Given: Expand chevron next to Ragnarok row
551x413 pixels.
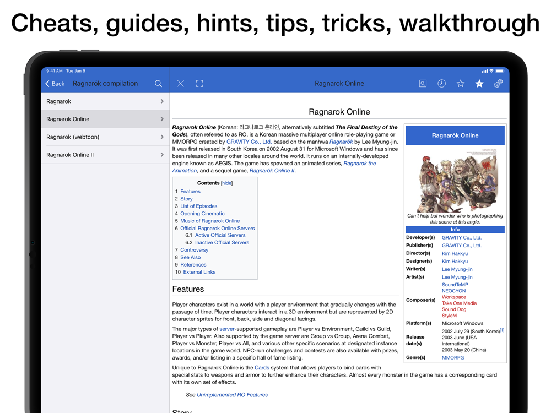Looking at the screenshot, I should pyautogui.click(x=162, y=101).
